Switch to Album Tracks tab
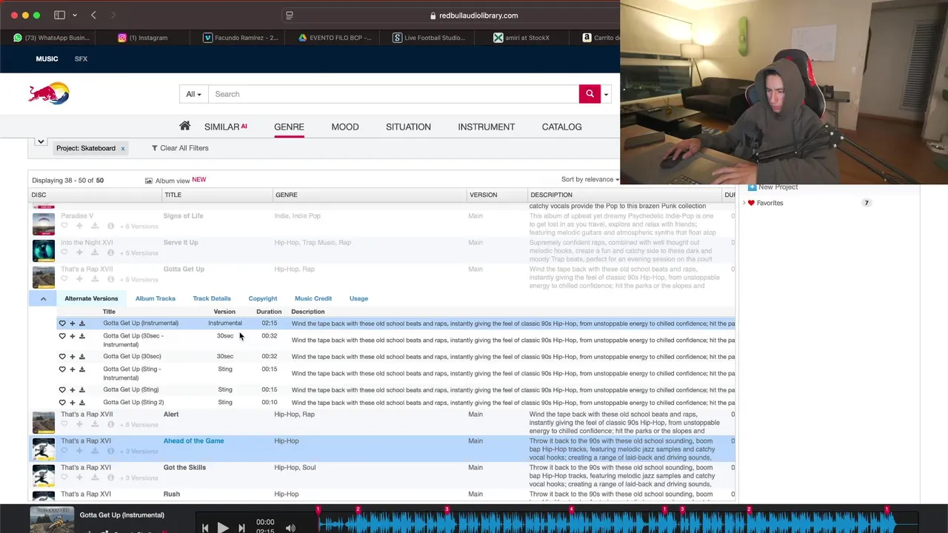The image size is (948, 533). [x=155, y=298]
